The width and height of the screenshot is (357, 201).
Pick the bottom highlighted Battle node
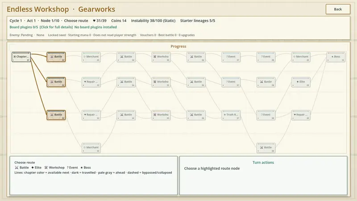(56, 115)
